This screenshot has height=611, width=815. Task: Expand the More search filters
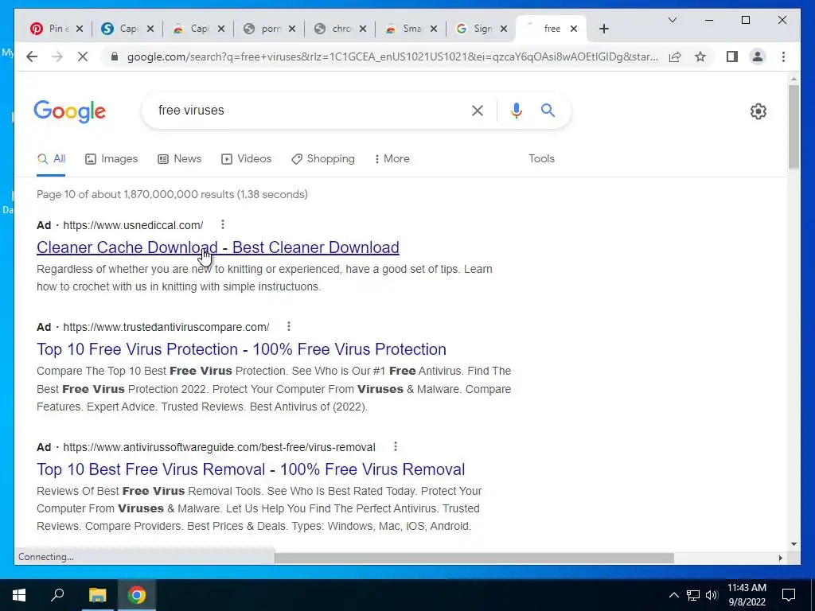392,159
